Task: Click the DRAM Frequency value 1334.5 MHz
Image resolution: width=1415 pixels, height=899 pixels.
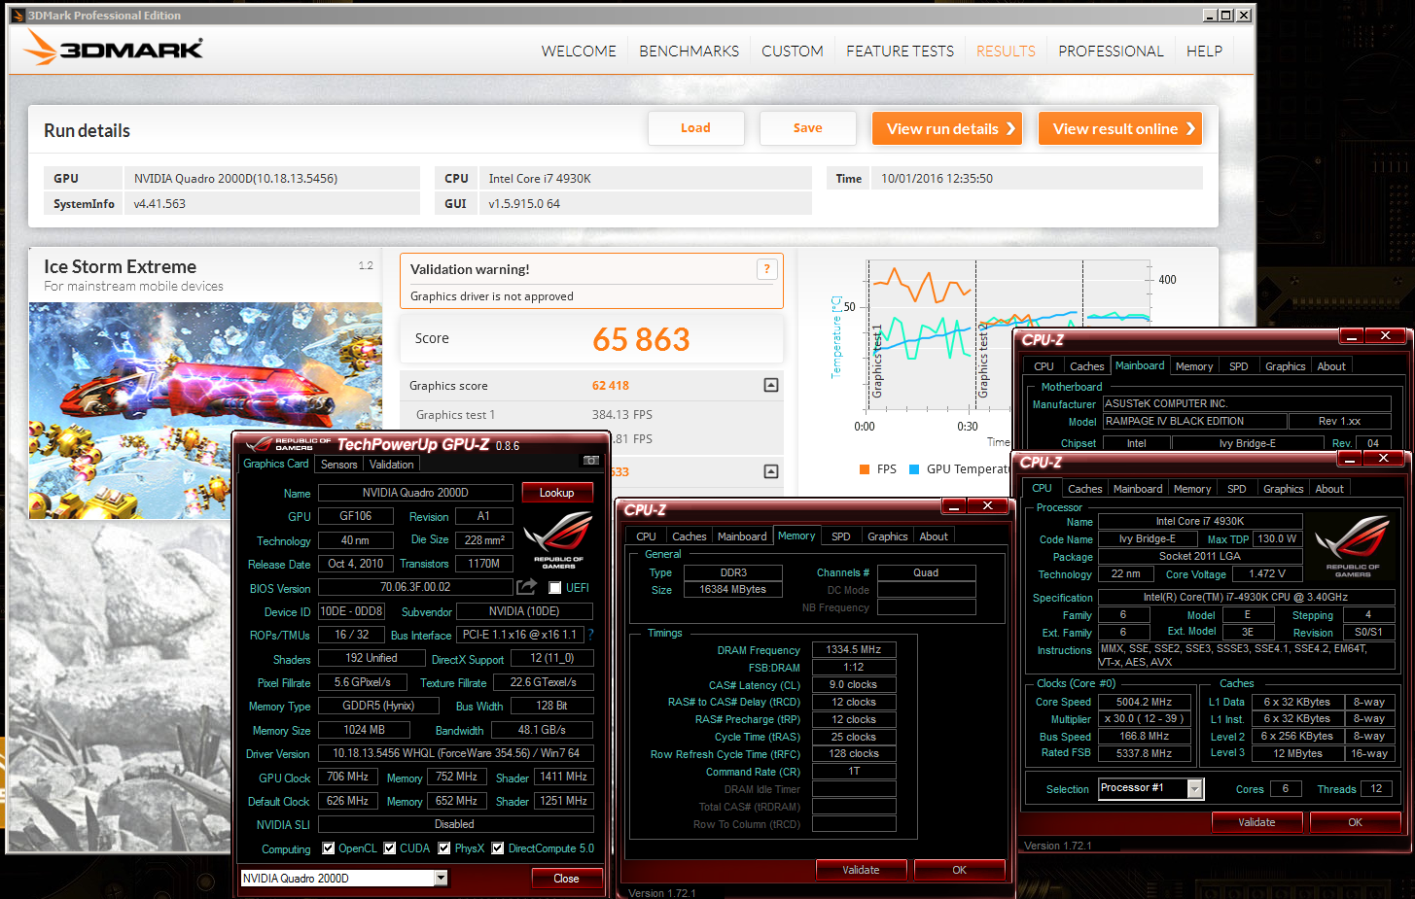Action: tap(854, 649)
